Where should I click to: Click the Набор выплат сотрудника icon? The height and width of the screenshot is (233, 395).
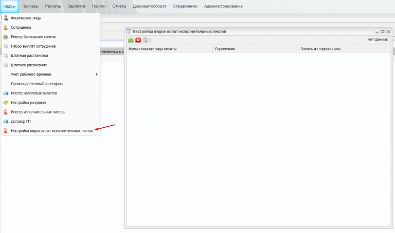6,46
